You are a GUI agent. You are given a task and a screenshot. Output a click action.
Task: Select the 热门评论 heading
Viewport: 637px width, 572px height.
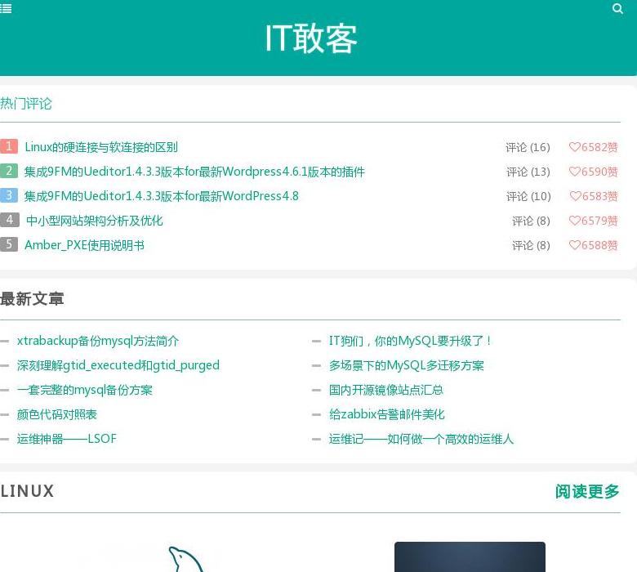point(26,103)
